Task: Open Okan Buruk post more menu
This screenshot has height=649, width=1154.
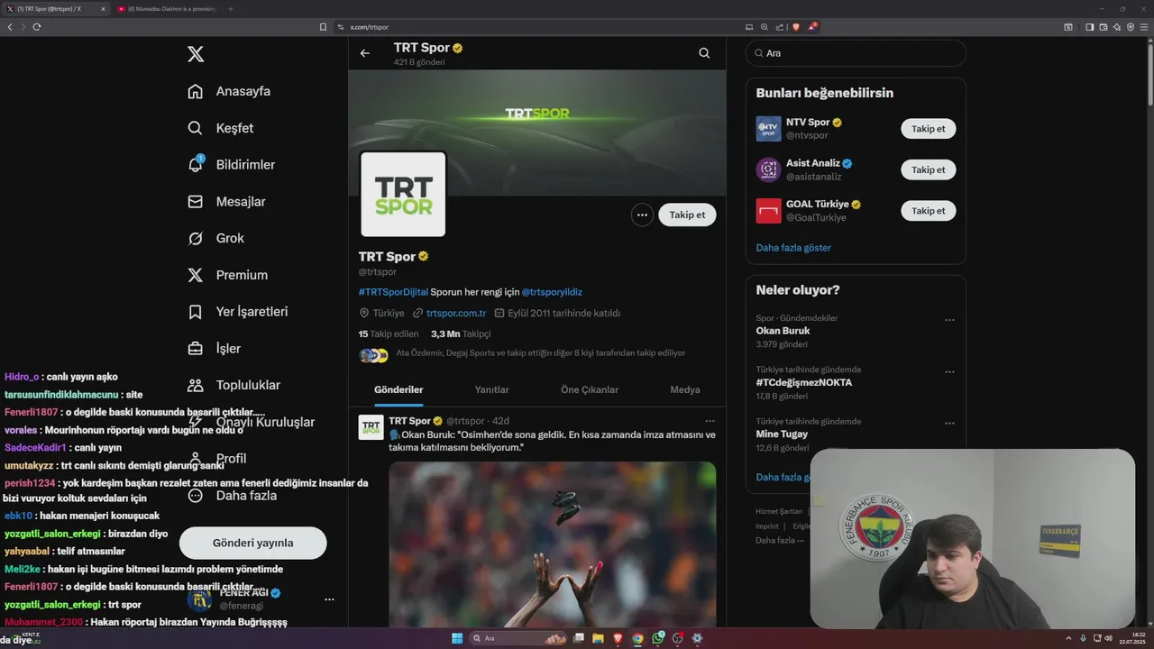Action: coord(710,421)
